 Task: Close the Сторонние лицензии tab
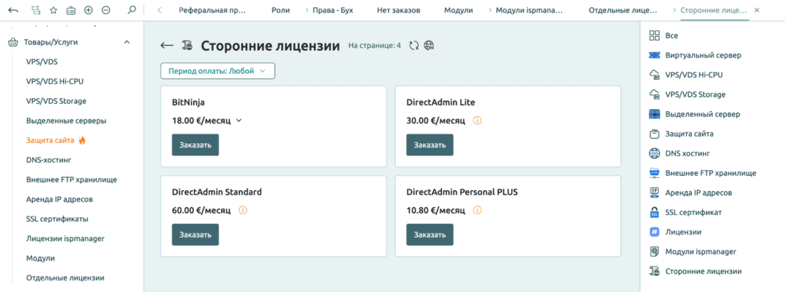757,10
